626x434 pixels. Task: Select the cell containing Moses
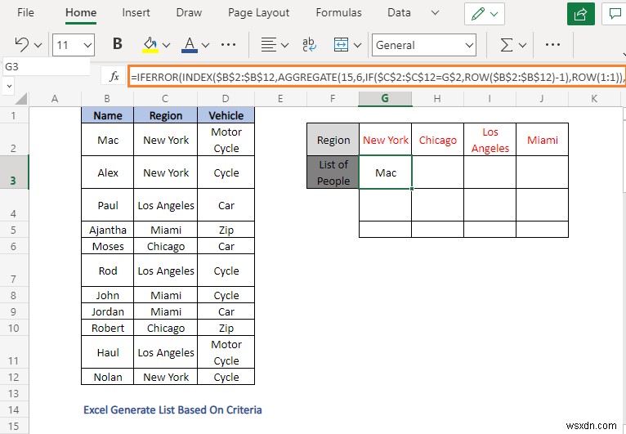[x=107, y=246]
